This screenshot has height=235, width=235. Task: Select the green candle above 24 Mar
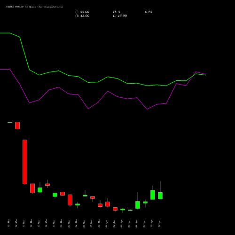pyautogui.click(x=78, y=204)
